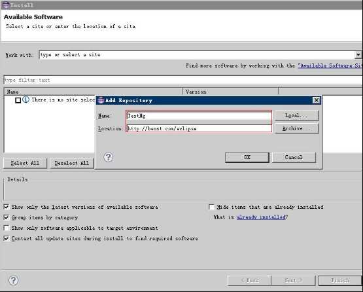Close the Add Repository dialog

[317, 100]
